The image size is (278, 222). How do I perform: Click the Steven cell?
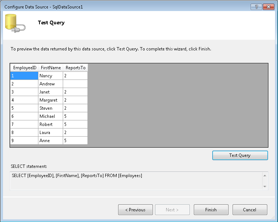(51, 108)
